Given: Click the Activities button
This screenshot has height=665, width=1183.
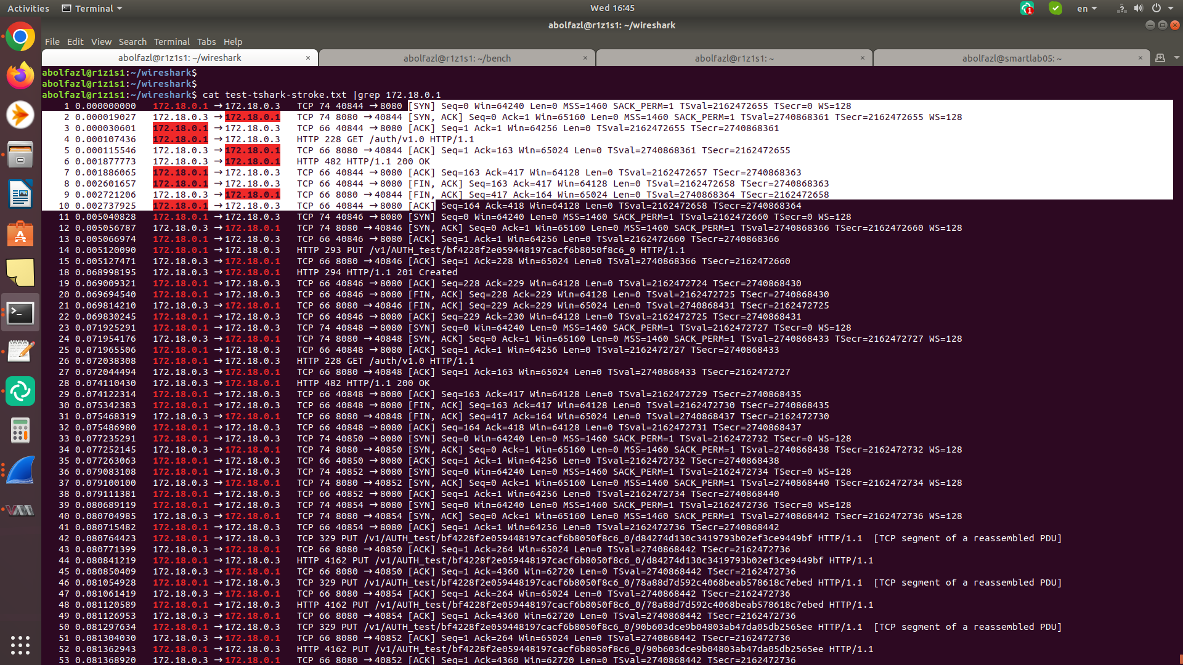Looking at the screenshot, I should (x=28, y=9).
